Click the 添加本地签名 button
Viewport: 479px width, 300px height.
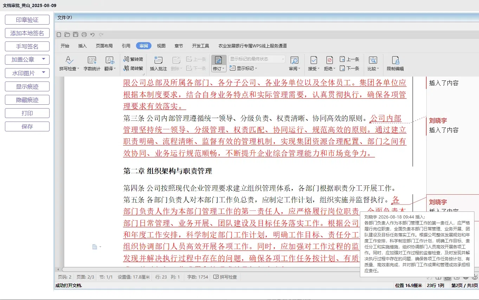click(x=27, y=33)
